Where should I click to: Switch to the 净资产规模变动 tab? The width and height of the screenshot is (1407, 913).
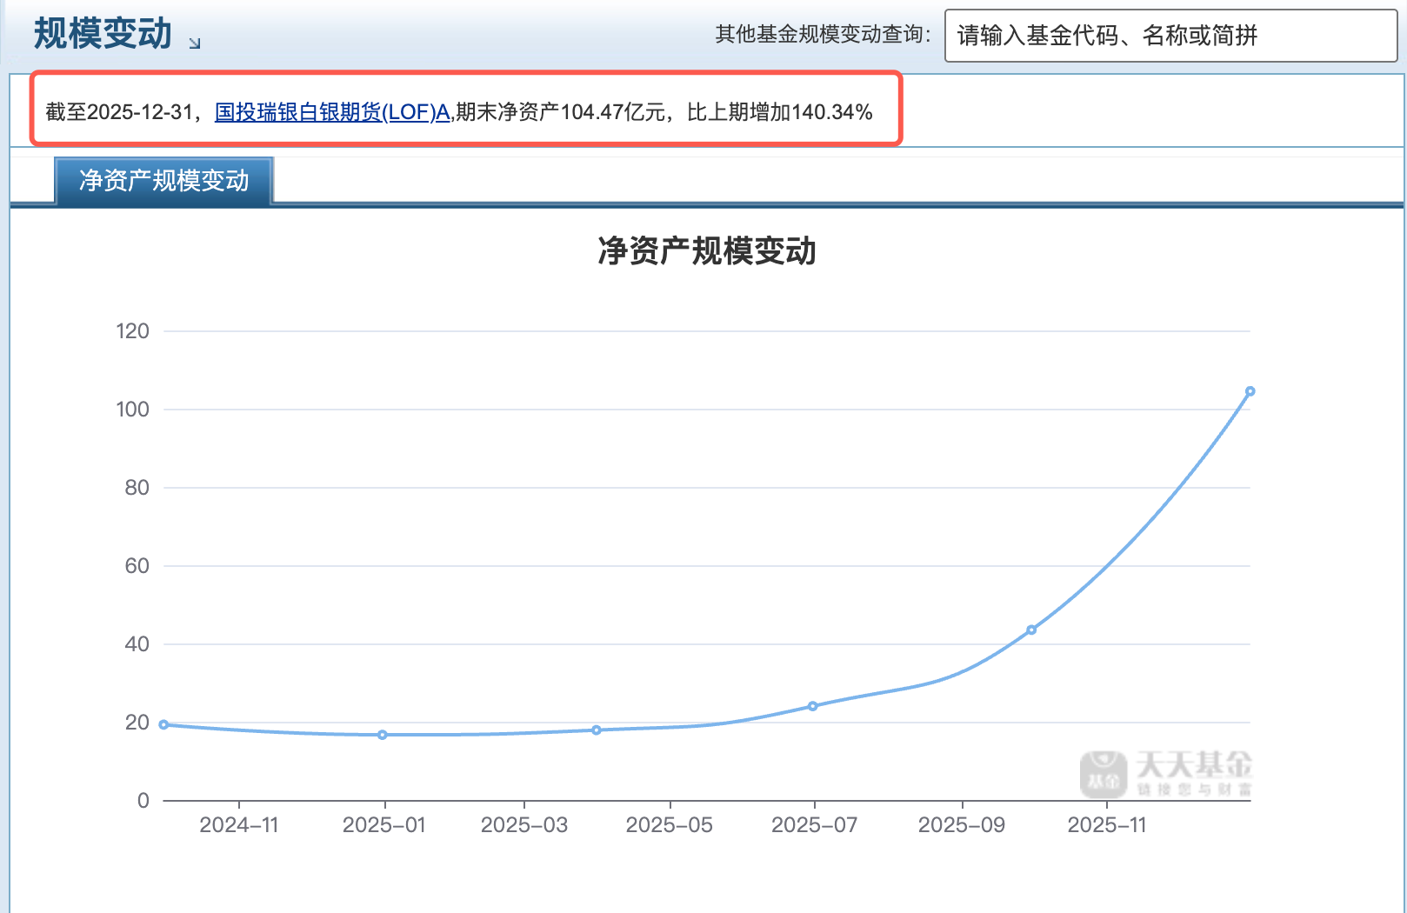163,181
